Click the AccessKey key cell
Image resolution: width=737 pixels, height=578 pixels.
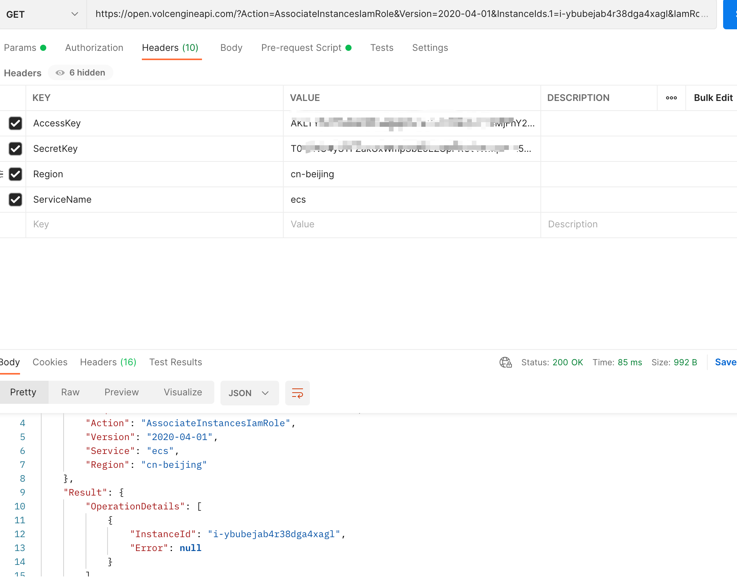[x=154, y=123]
